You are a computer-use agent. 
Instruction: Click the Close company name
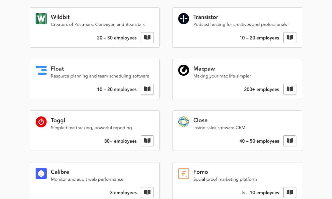[200, 120]
